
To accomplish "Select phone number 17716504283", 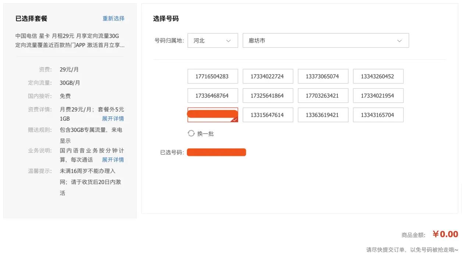I will (x=213, y=76).
